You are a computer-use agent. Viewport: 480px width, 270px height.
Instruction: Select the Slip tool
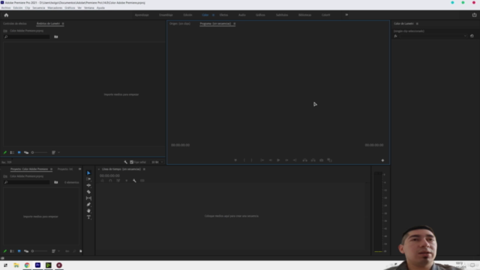pos(88,198)
